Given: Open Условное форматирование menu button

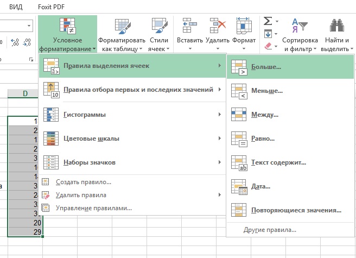Looking at the screenshot, I should 67,34.
